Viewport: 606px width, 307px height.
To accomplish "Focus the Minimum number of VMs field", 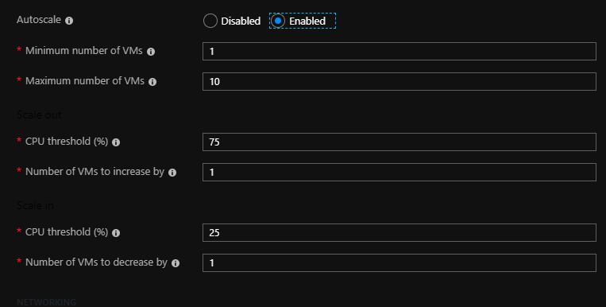I will pyautogui.click(x=399, y=51).
